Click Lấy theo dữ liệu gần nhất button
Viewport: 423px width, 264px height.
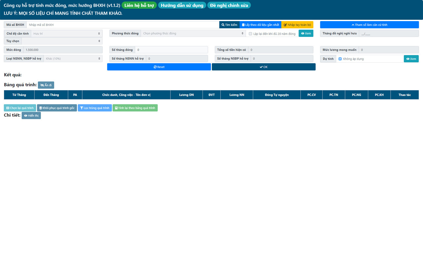coord(260,25)
